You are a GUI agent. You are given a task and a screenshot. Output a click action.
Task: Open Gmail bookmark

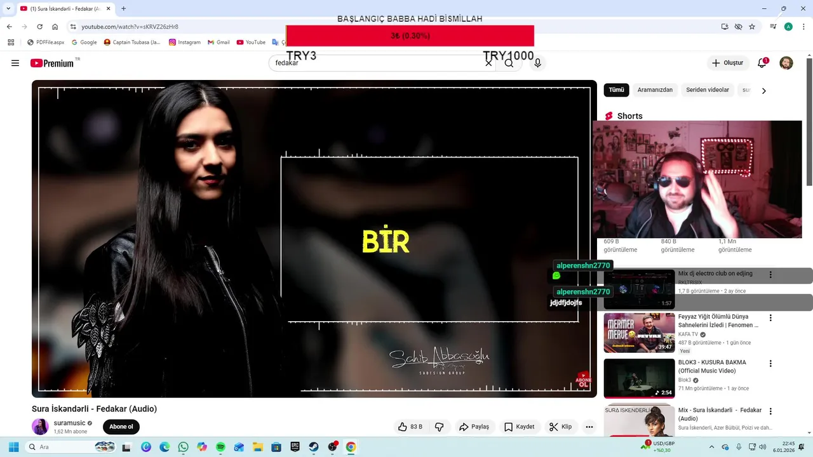[218, 43]
